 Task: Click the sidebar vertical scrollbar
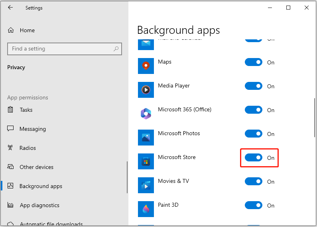click(127, 177)
